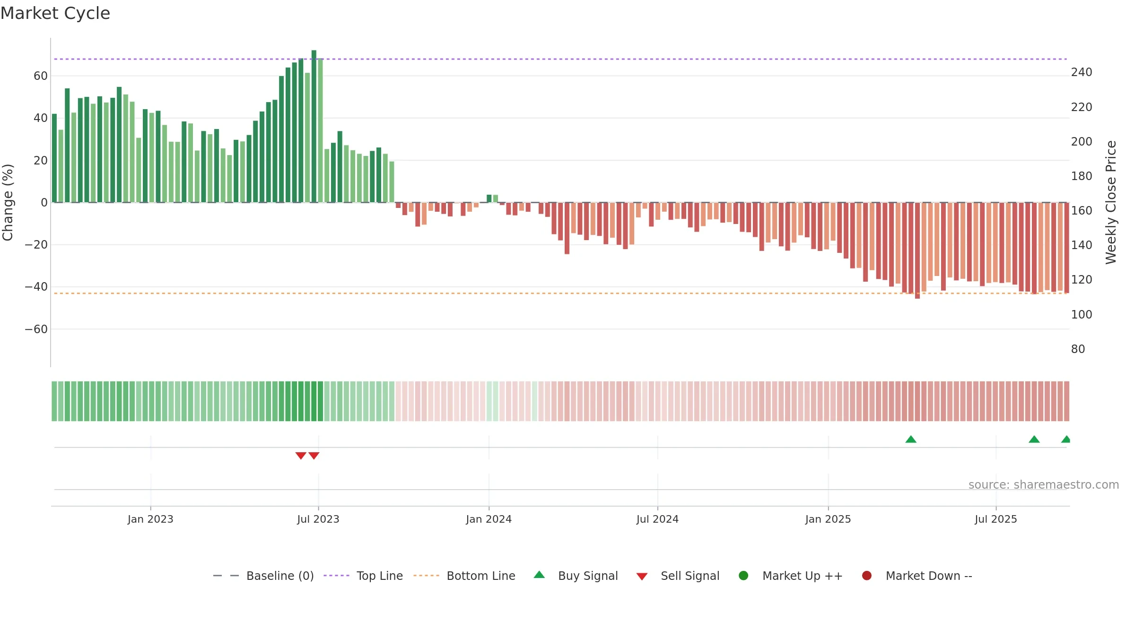Screen dimensions: 1135x638
Task: Toggle the Sell Signal legend entry
Action: coord(678,576)
